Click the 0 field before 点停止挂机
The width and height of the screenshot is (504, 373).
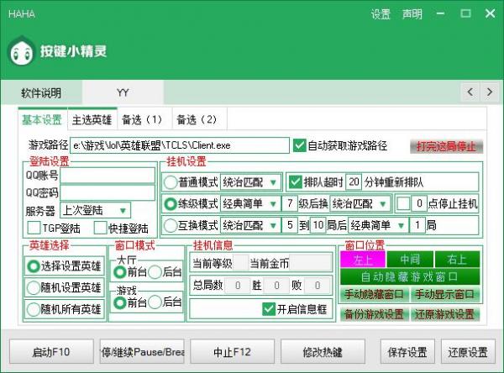click(419, 203)
